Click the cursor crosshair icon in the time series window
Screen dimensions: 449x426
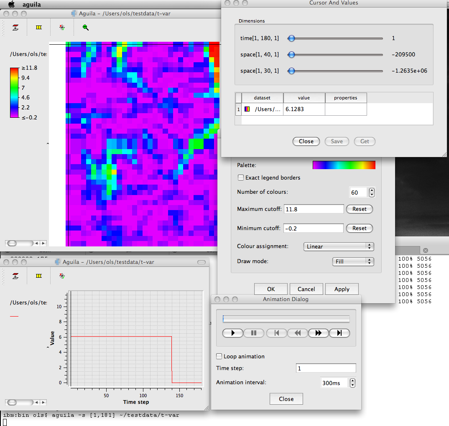pyautogui.click(x=62, y=276)
